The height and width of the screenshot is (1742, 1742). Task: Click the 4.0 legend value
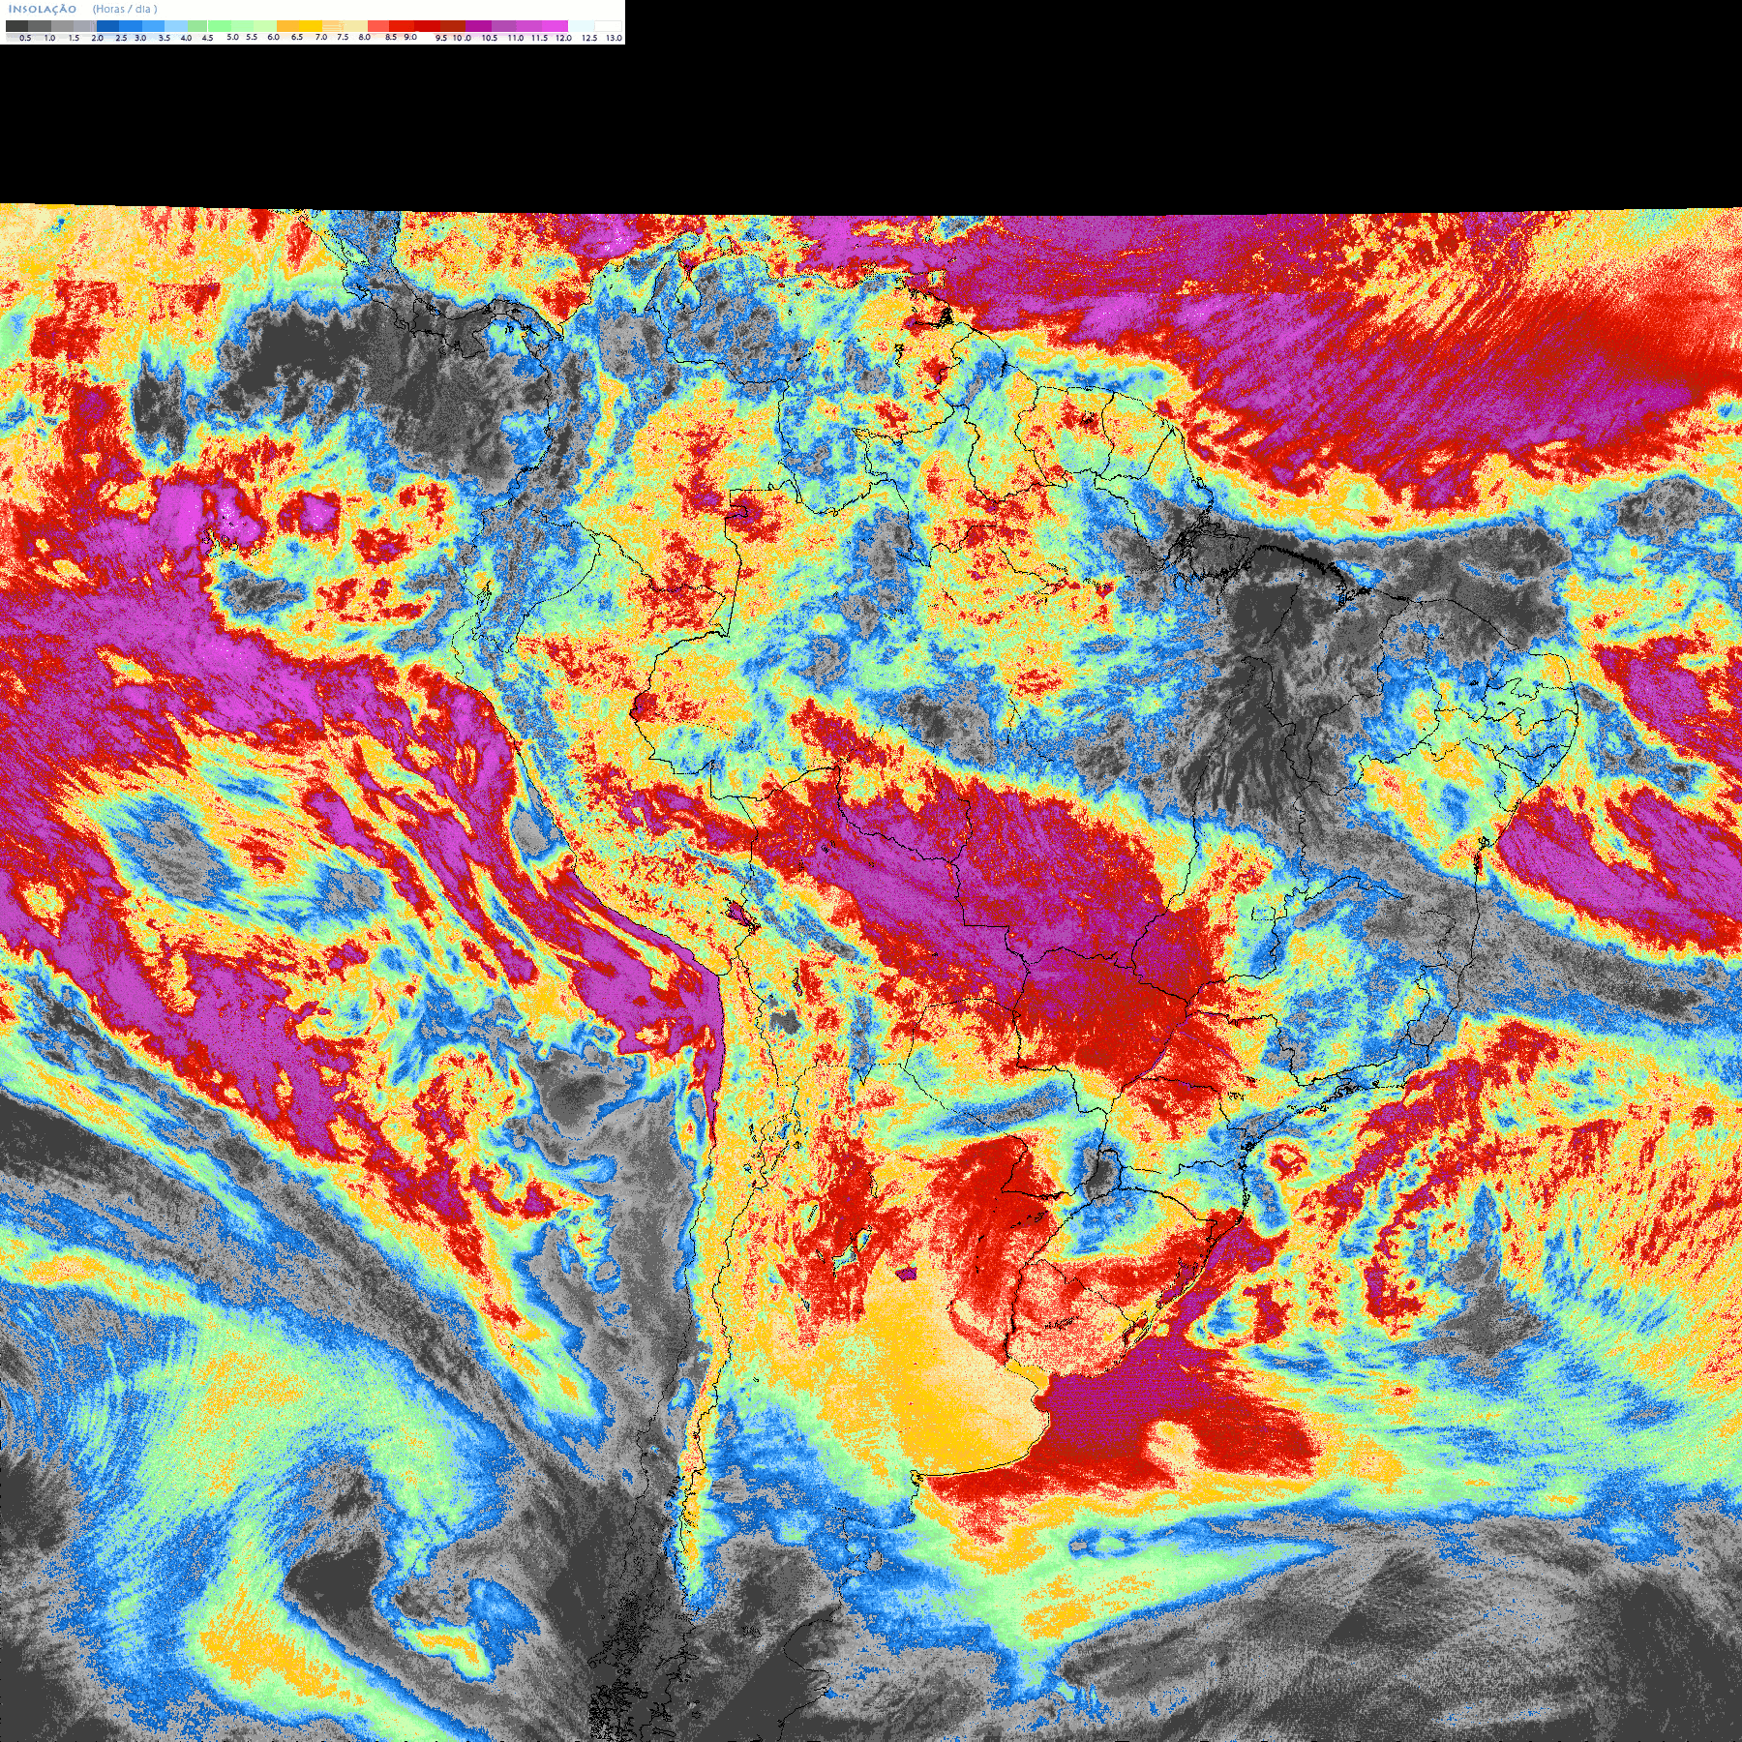[186, 38]
